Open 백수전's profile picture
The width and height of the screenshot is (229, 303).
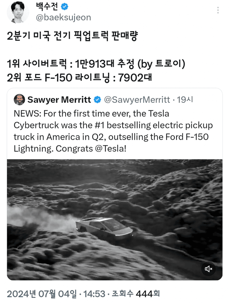coord(18,11)
